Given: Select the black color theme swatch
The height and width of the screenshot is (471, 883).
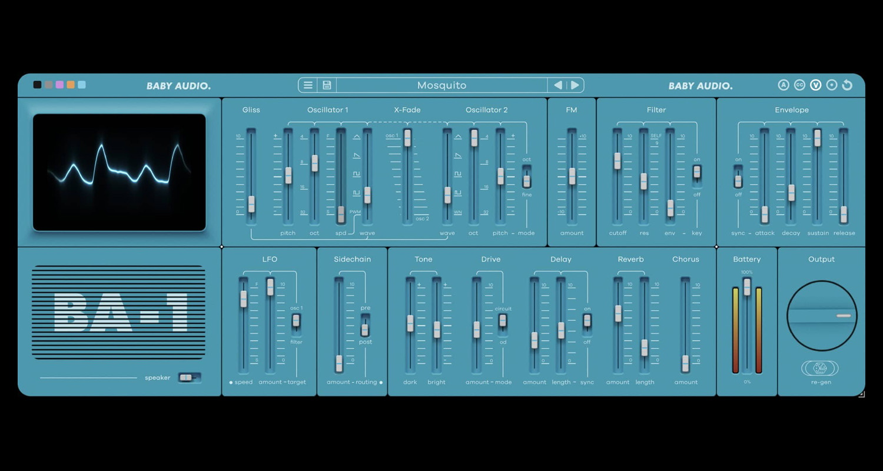Looking at the screenshot, I should pyautogui.click(x=37, y=85).
